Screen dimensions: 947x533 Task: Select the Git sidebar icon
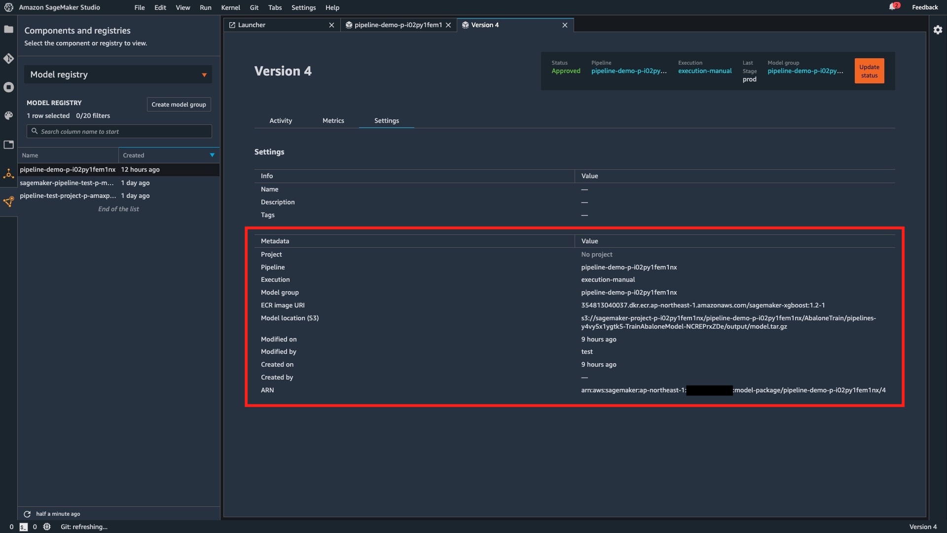point(9,58)
